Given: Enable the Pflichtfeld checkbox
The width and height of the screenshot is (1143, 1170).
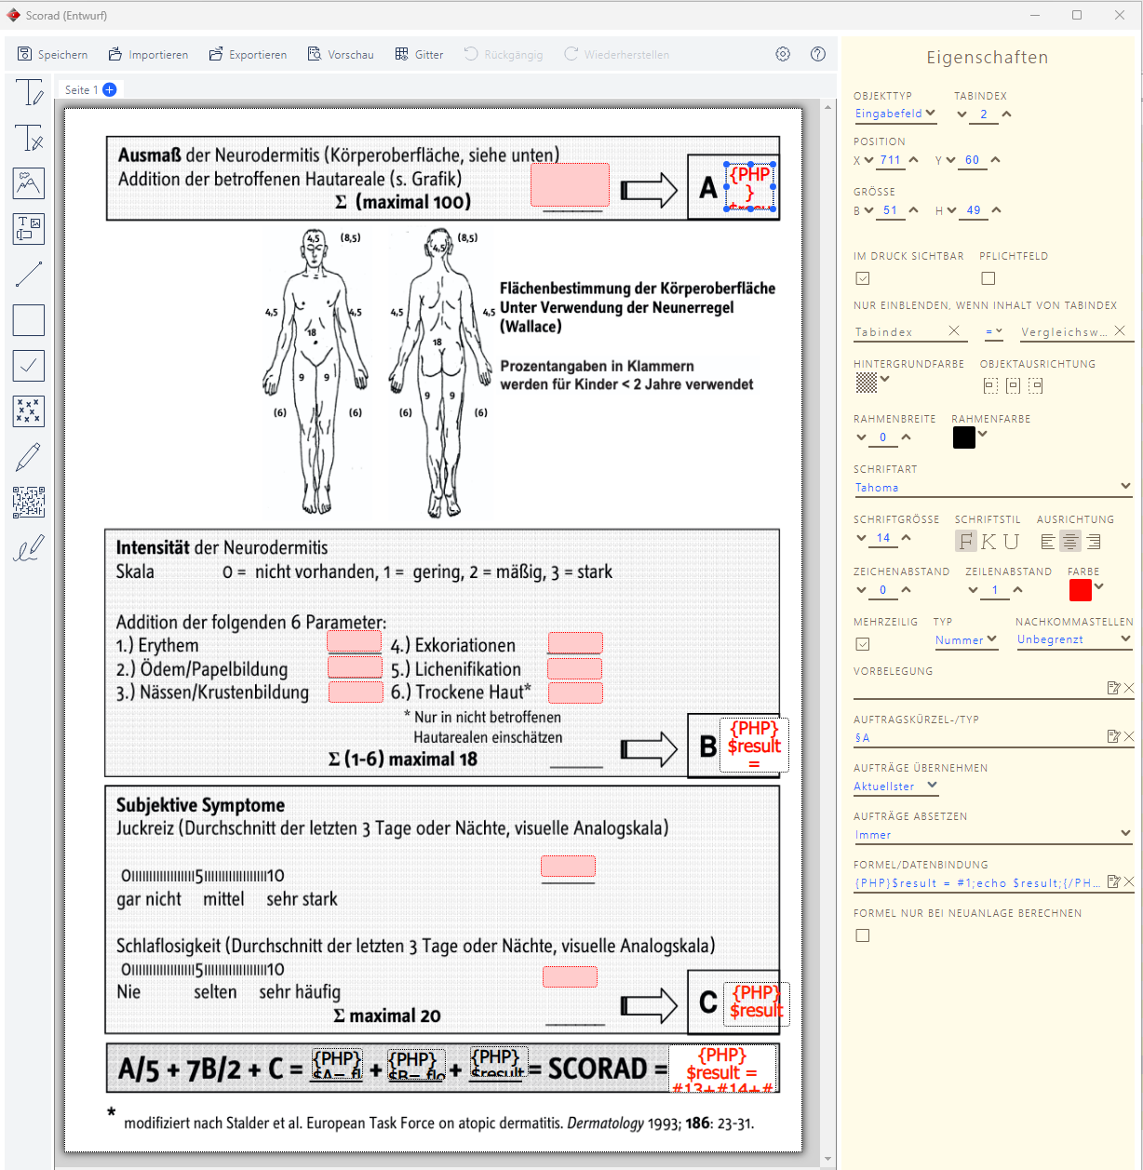Looking at the screenshot, I should (x=988, y=278).
